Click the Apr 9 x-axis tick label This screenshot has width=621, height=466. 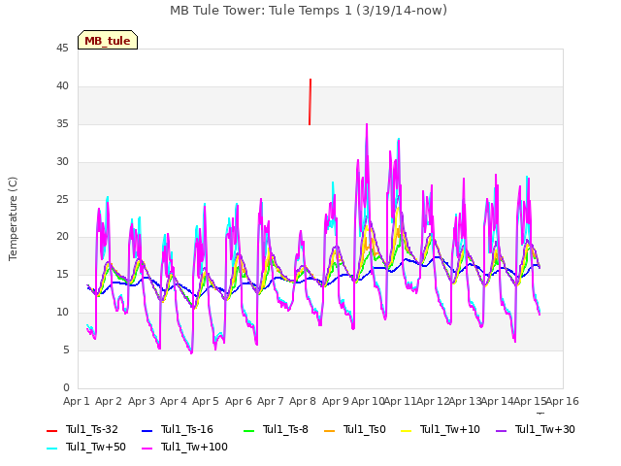click(x=336, y=401)
